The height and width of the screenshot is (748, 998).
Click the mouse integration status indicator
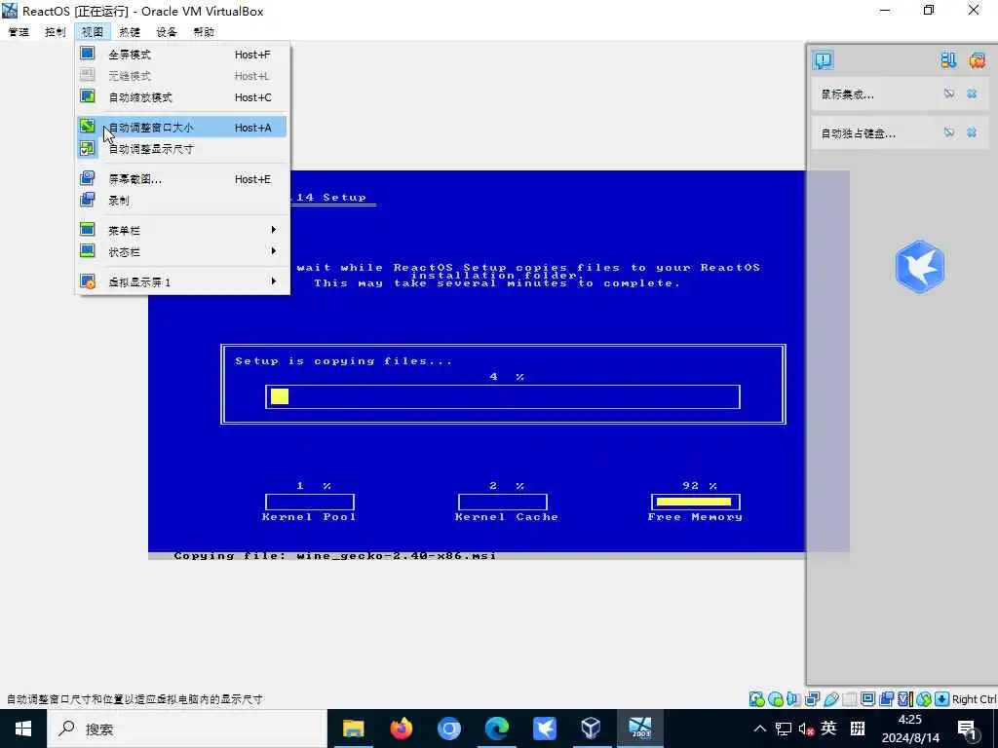(x=924, y=699)
